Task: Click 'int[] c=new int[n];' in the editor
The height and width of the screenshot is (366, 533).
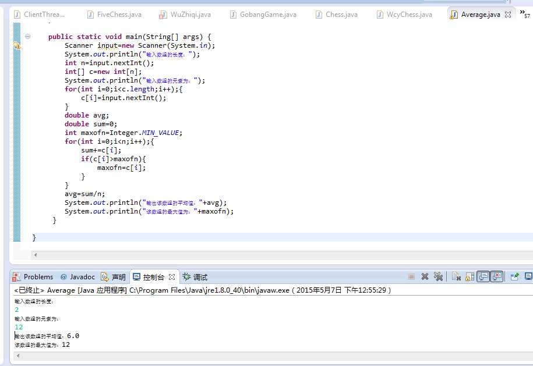Action: tap(103, 72)
